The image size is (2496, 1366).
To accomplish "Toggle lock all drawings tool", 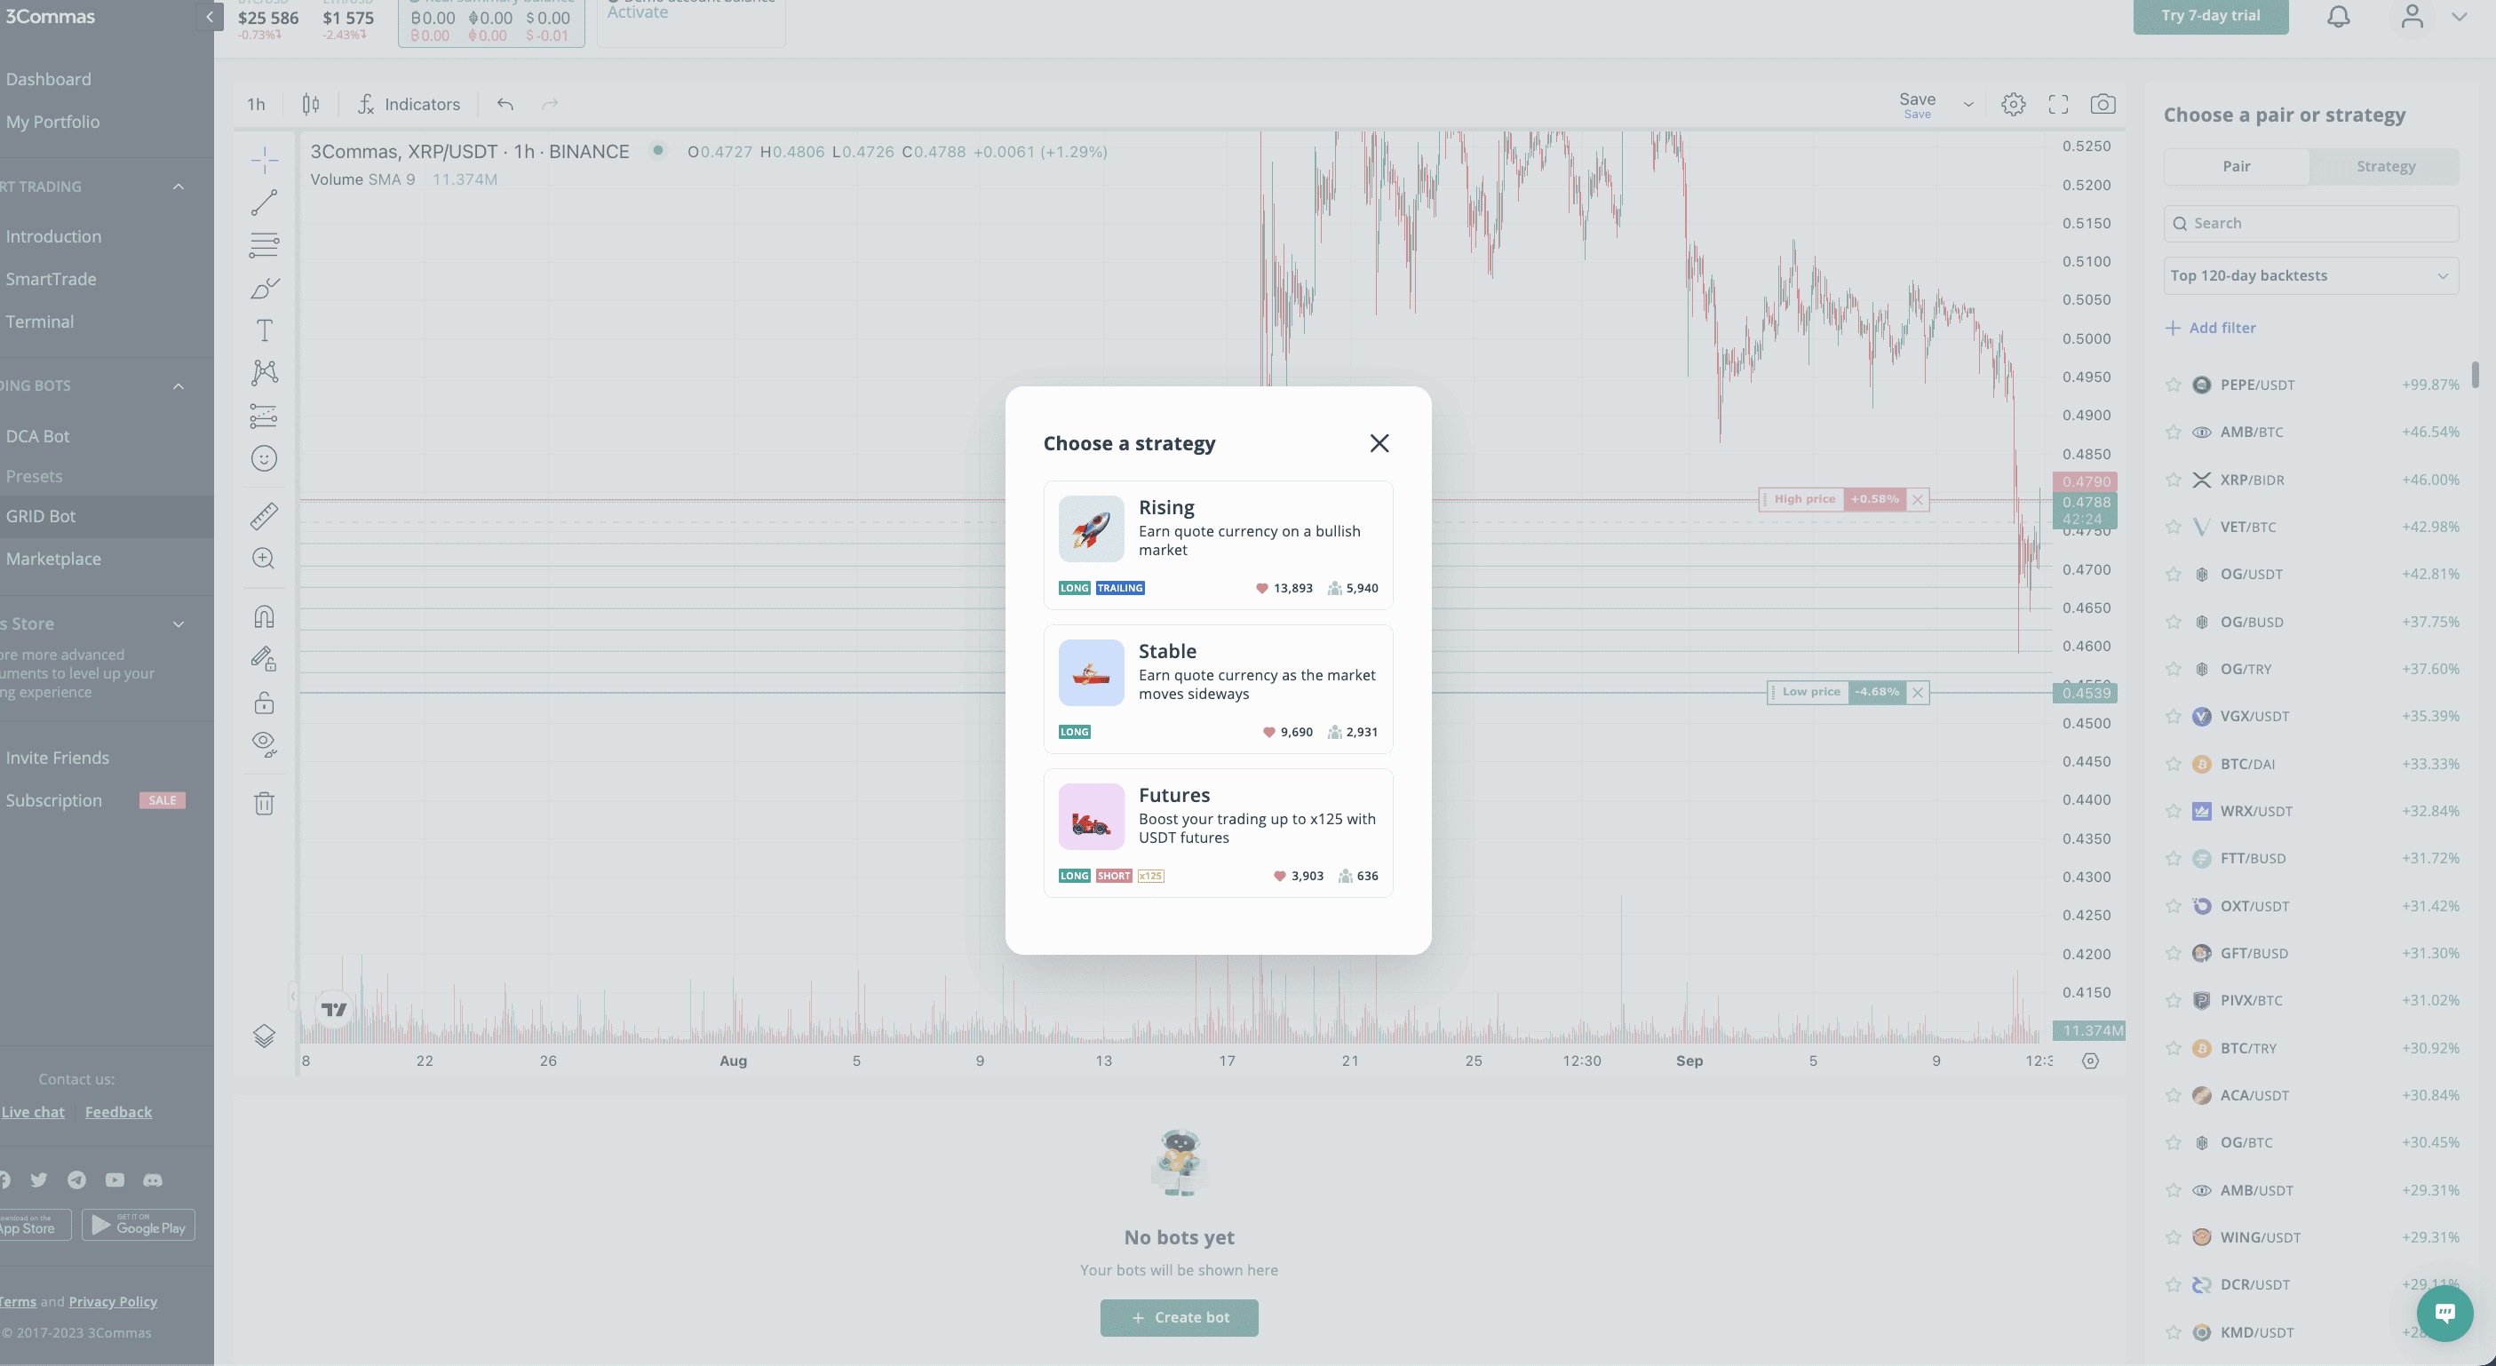I will click(264, 702).
